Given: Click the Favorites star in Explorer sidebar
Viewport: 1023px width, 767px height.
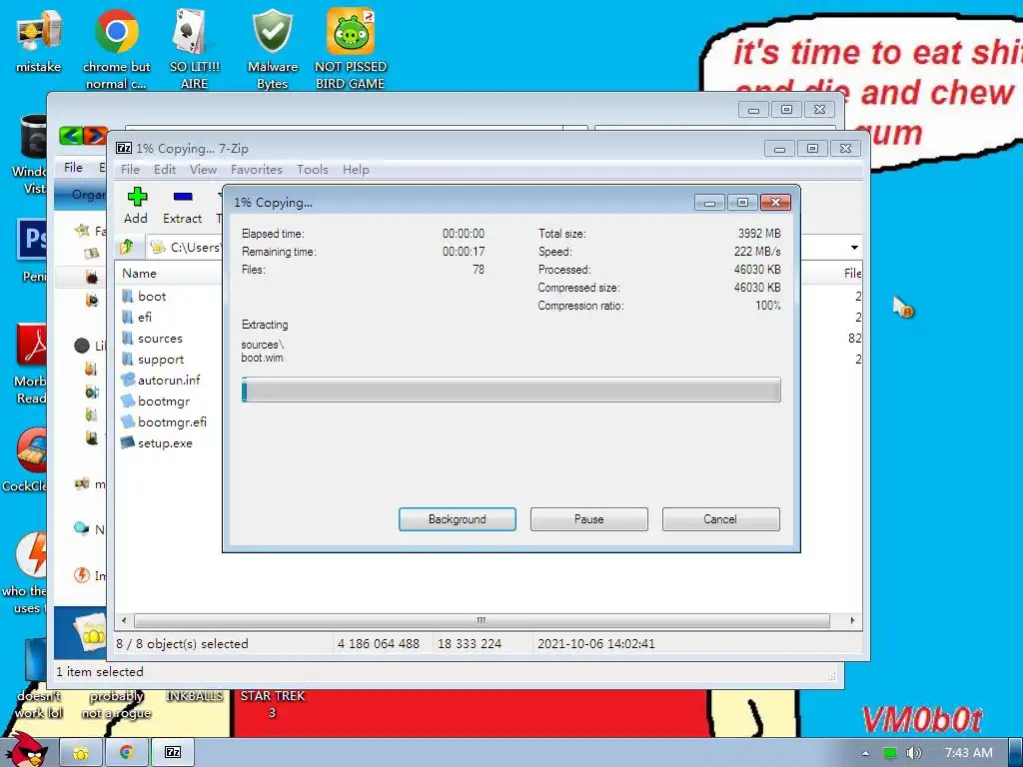Looking at the screenshot, I should (82, 231).
